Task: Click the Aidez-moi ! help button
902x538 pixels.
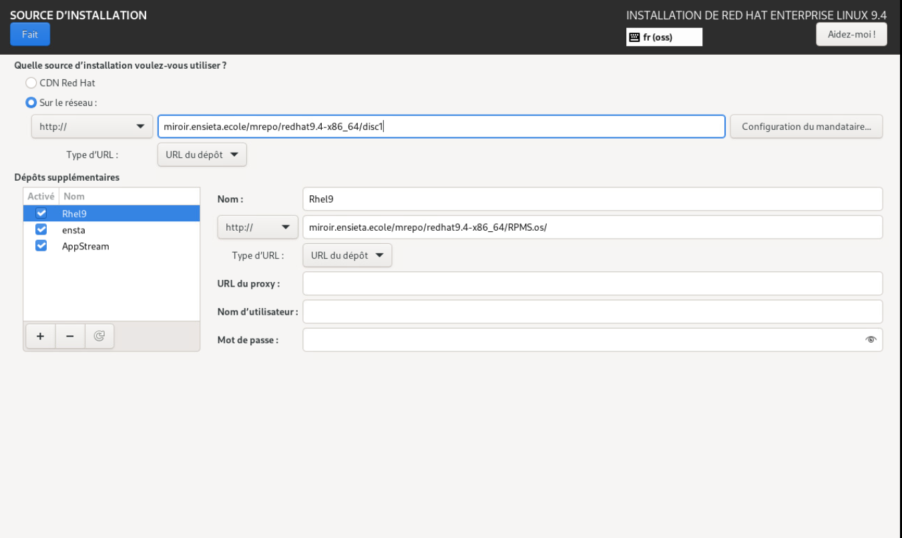Action: 851,35
